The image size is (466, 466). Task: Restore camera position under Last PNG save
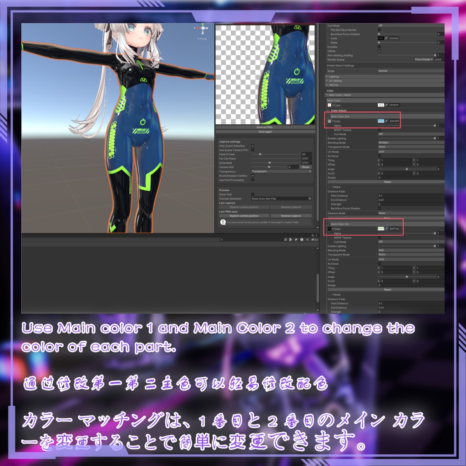click(244, 216)
